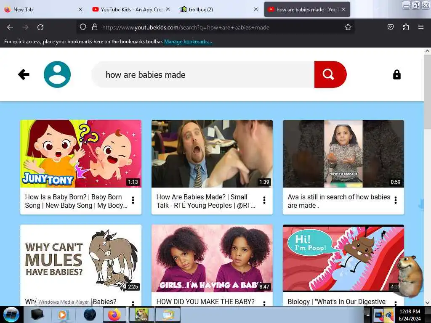Screen dimensions: 431x323
Task: Click the red search magnifier button
Action: click(330, 74)
